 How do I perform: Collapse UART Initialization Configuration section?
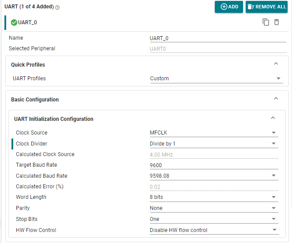tap(273, 118)
